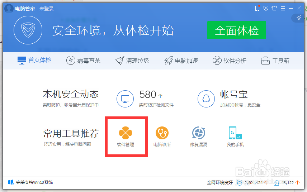This screenshot has height=192, width=307.
Task: Click the user avatar in title bar
Action: 9,9
